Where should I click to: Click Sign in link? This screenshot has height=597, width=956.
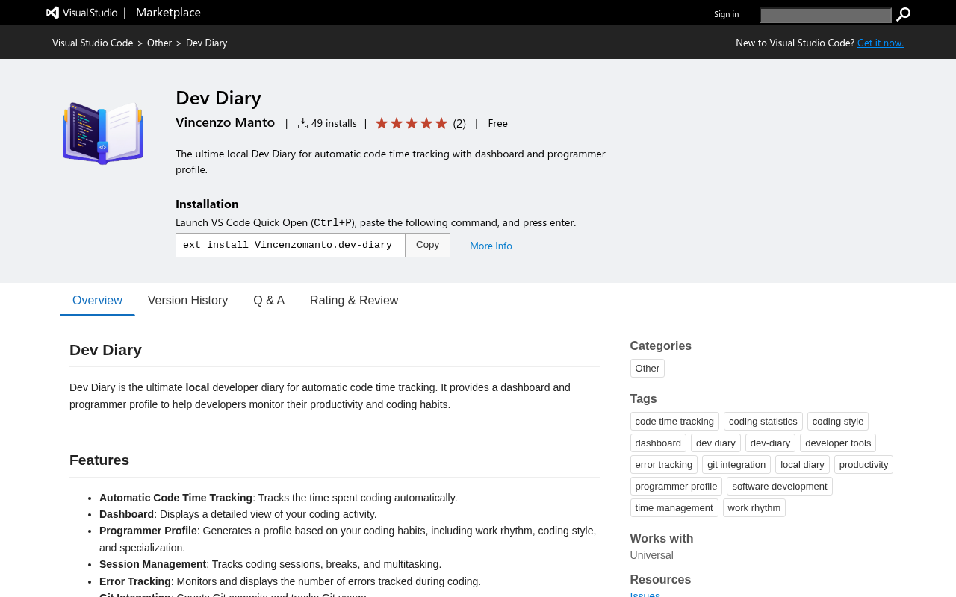[726, 14]
